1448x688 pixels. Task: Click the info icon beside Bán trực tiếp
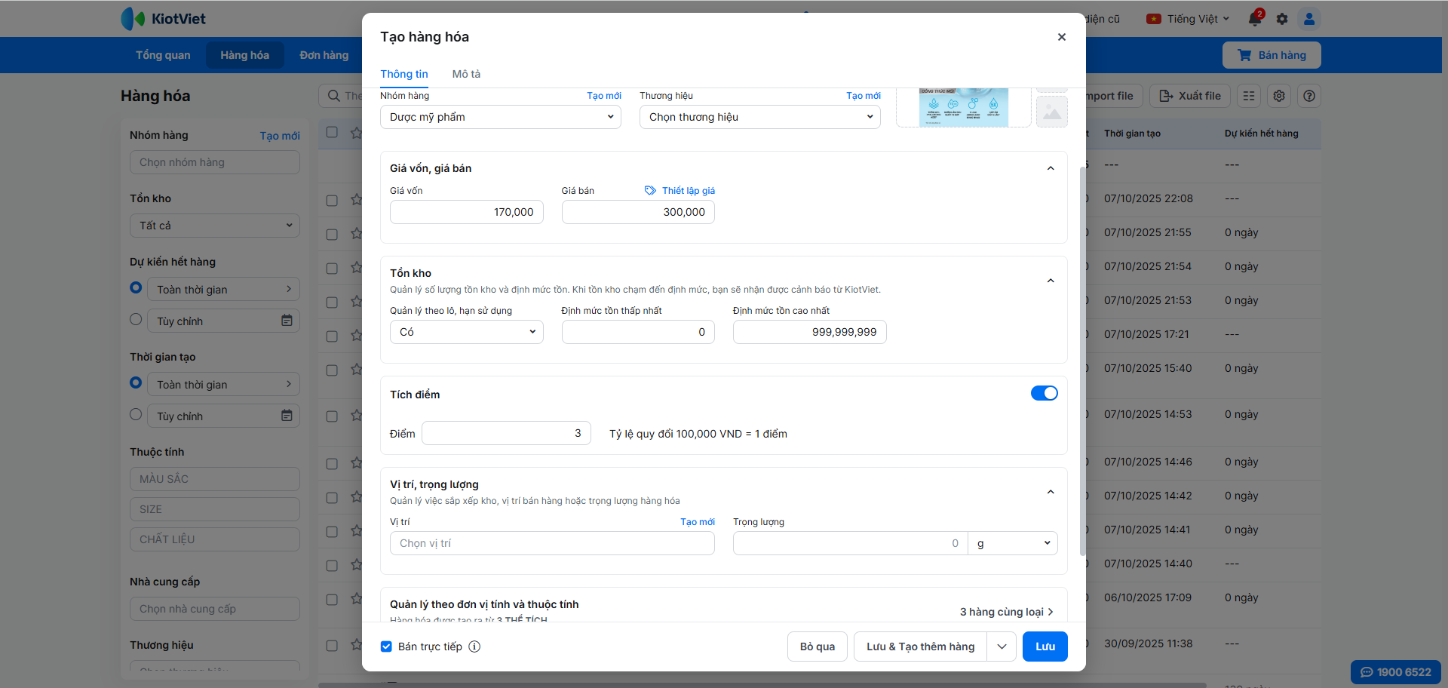click(474, 647)
